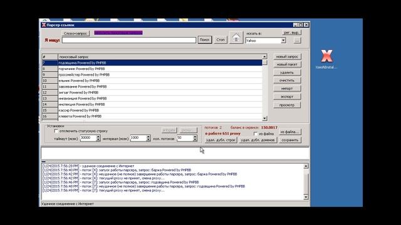
Task: Click the 7:56:40 PM log line for поток [4]
Action: coord(117,170)
